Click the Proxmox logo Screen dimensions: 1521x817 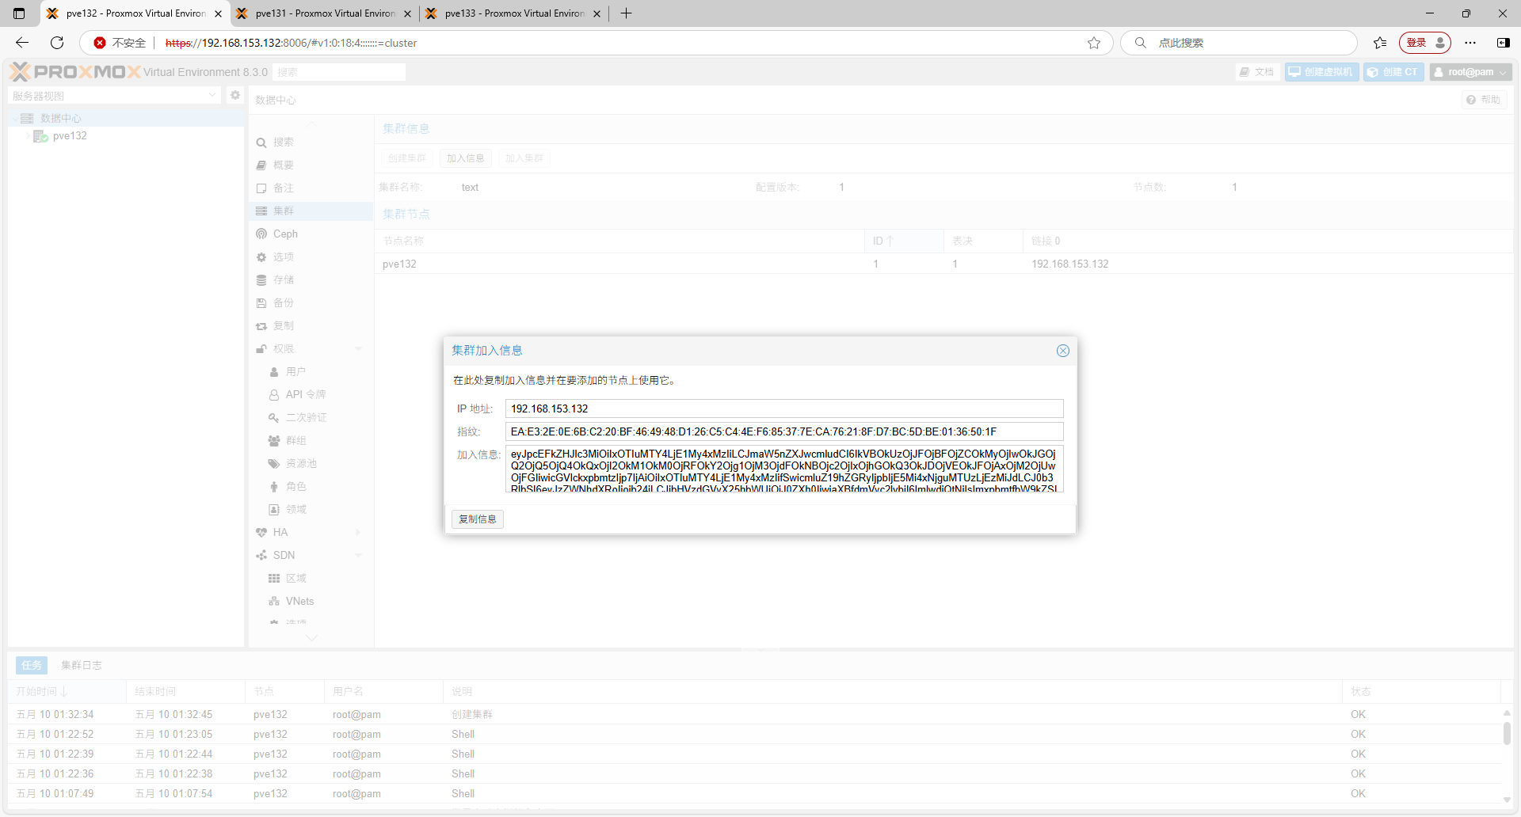74,72
